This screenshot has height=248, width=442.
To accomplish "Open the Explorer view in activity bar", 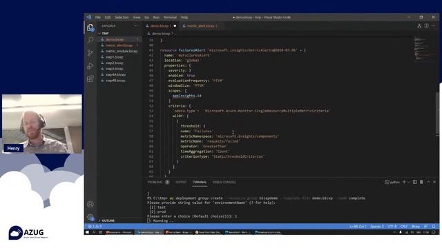I will 90,28.
